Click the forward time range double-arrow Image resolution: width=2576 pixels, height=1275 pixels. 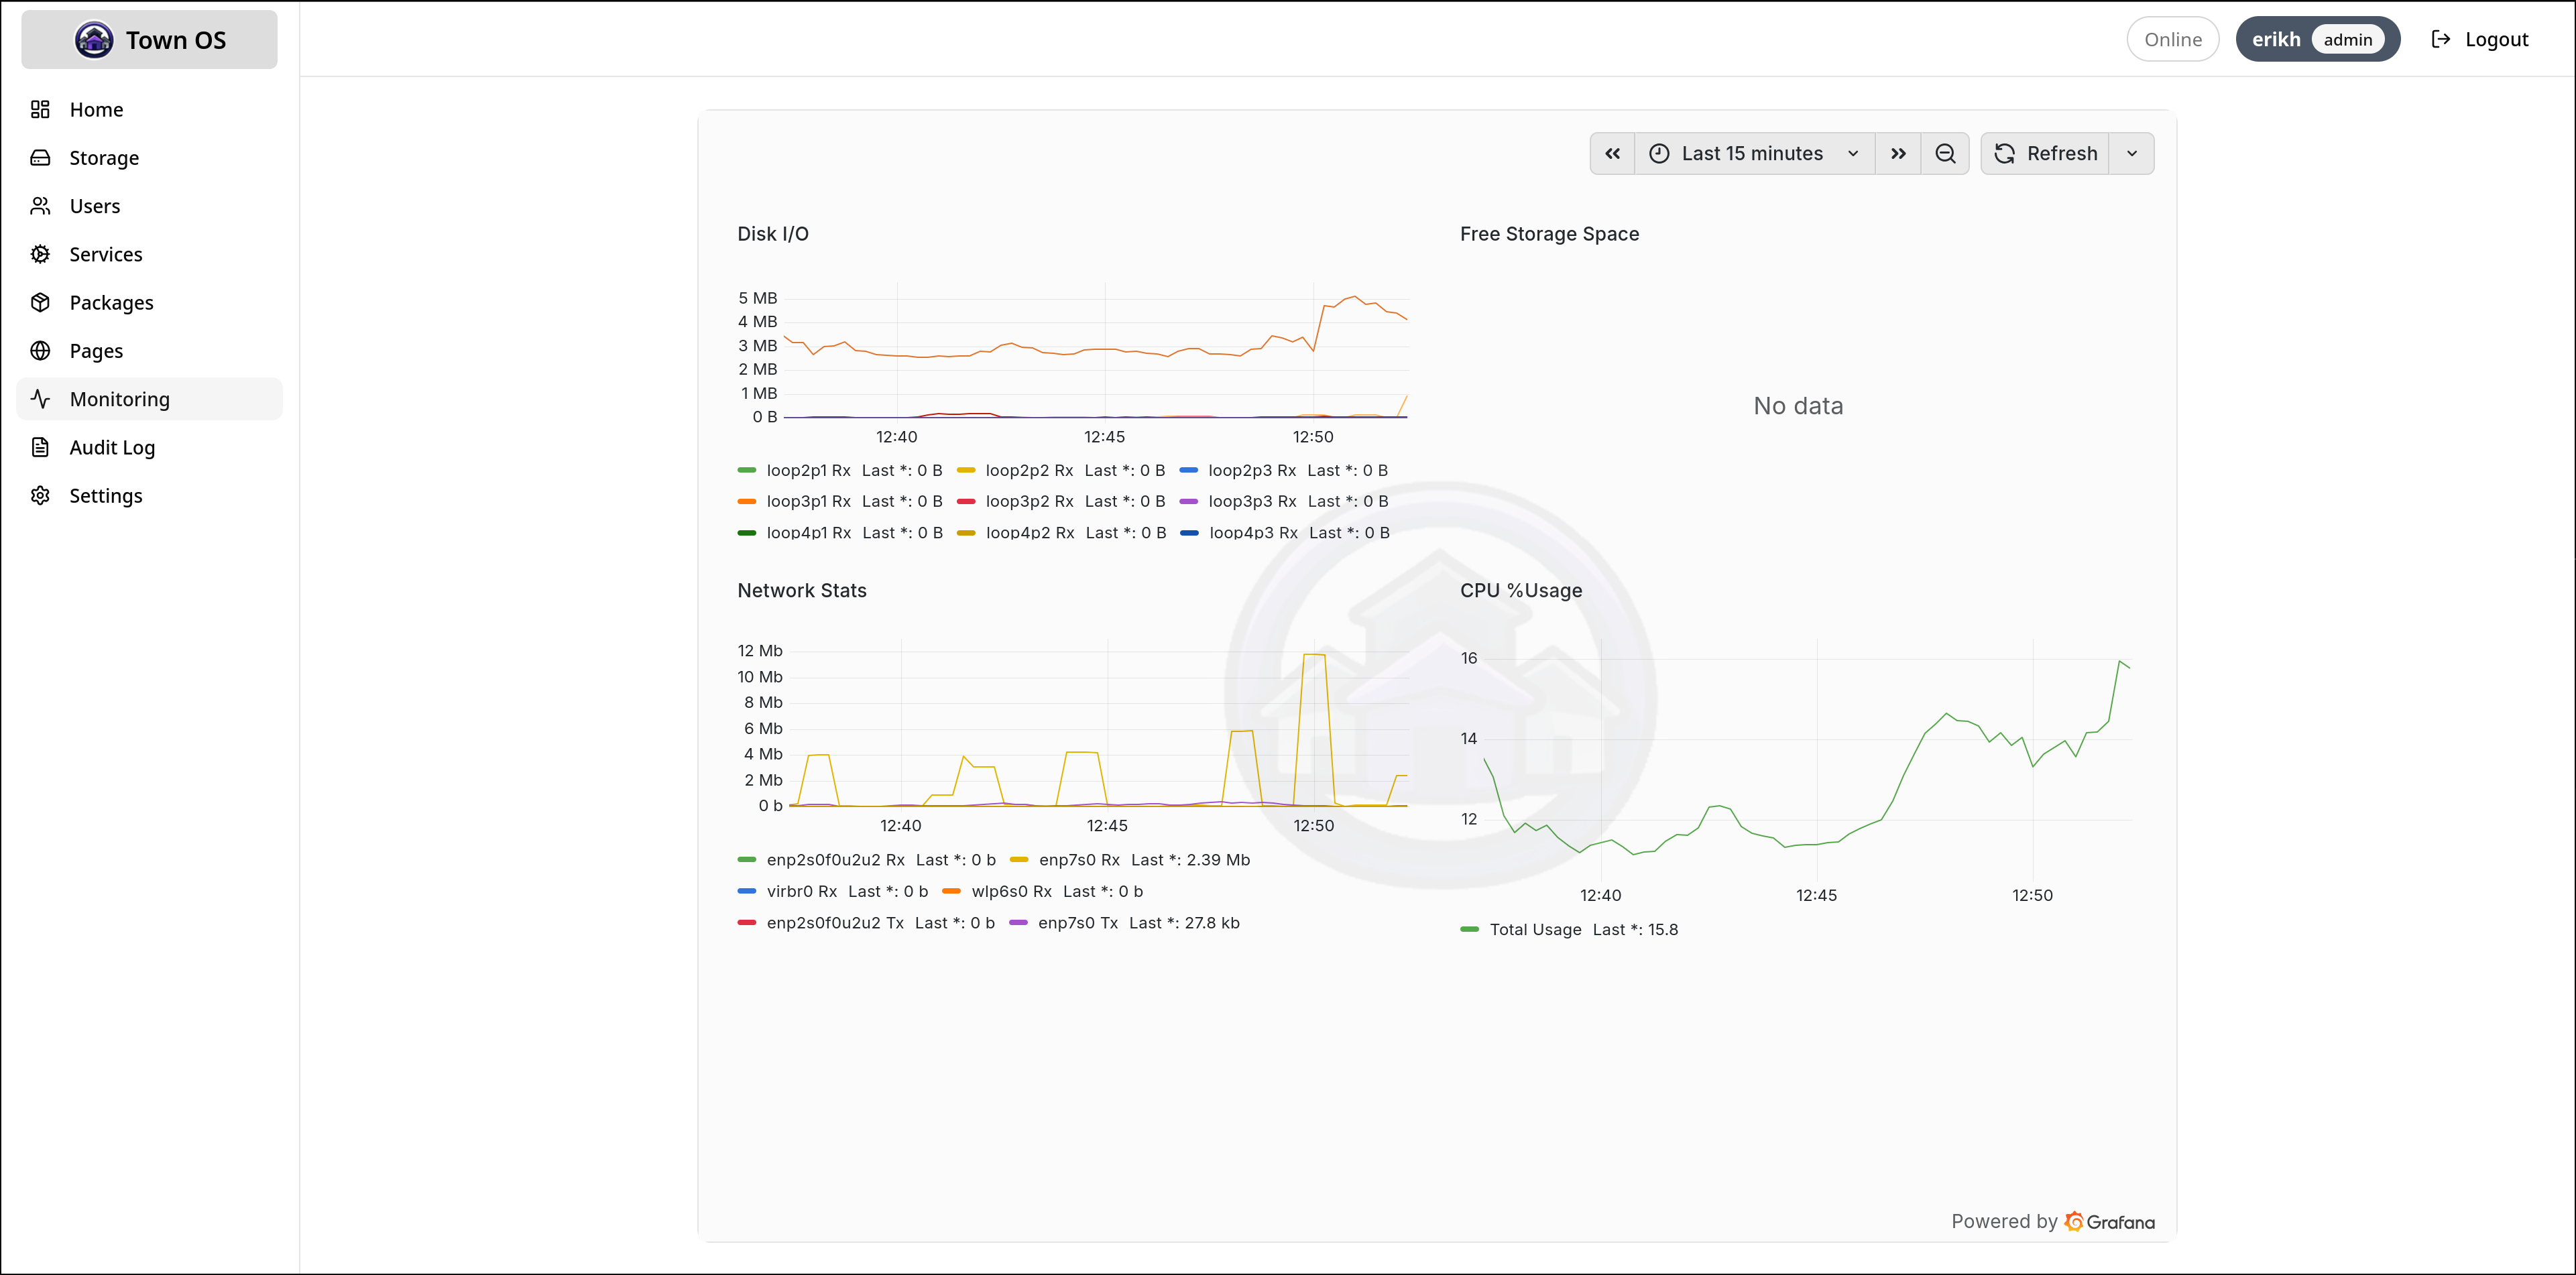point(1897,153)
